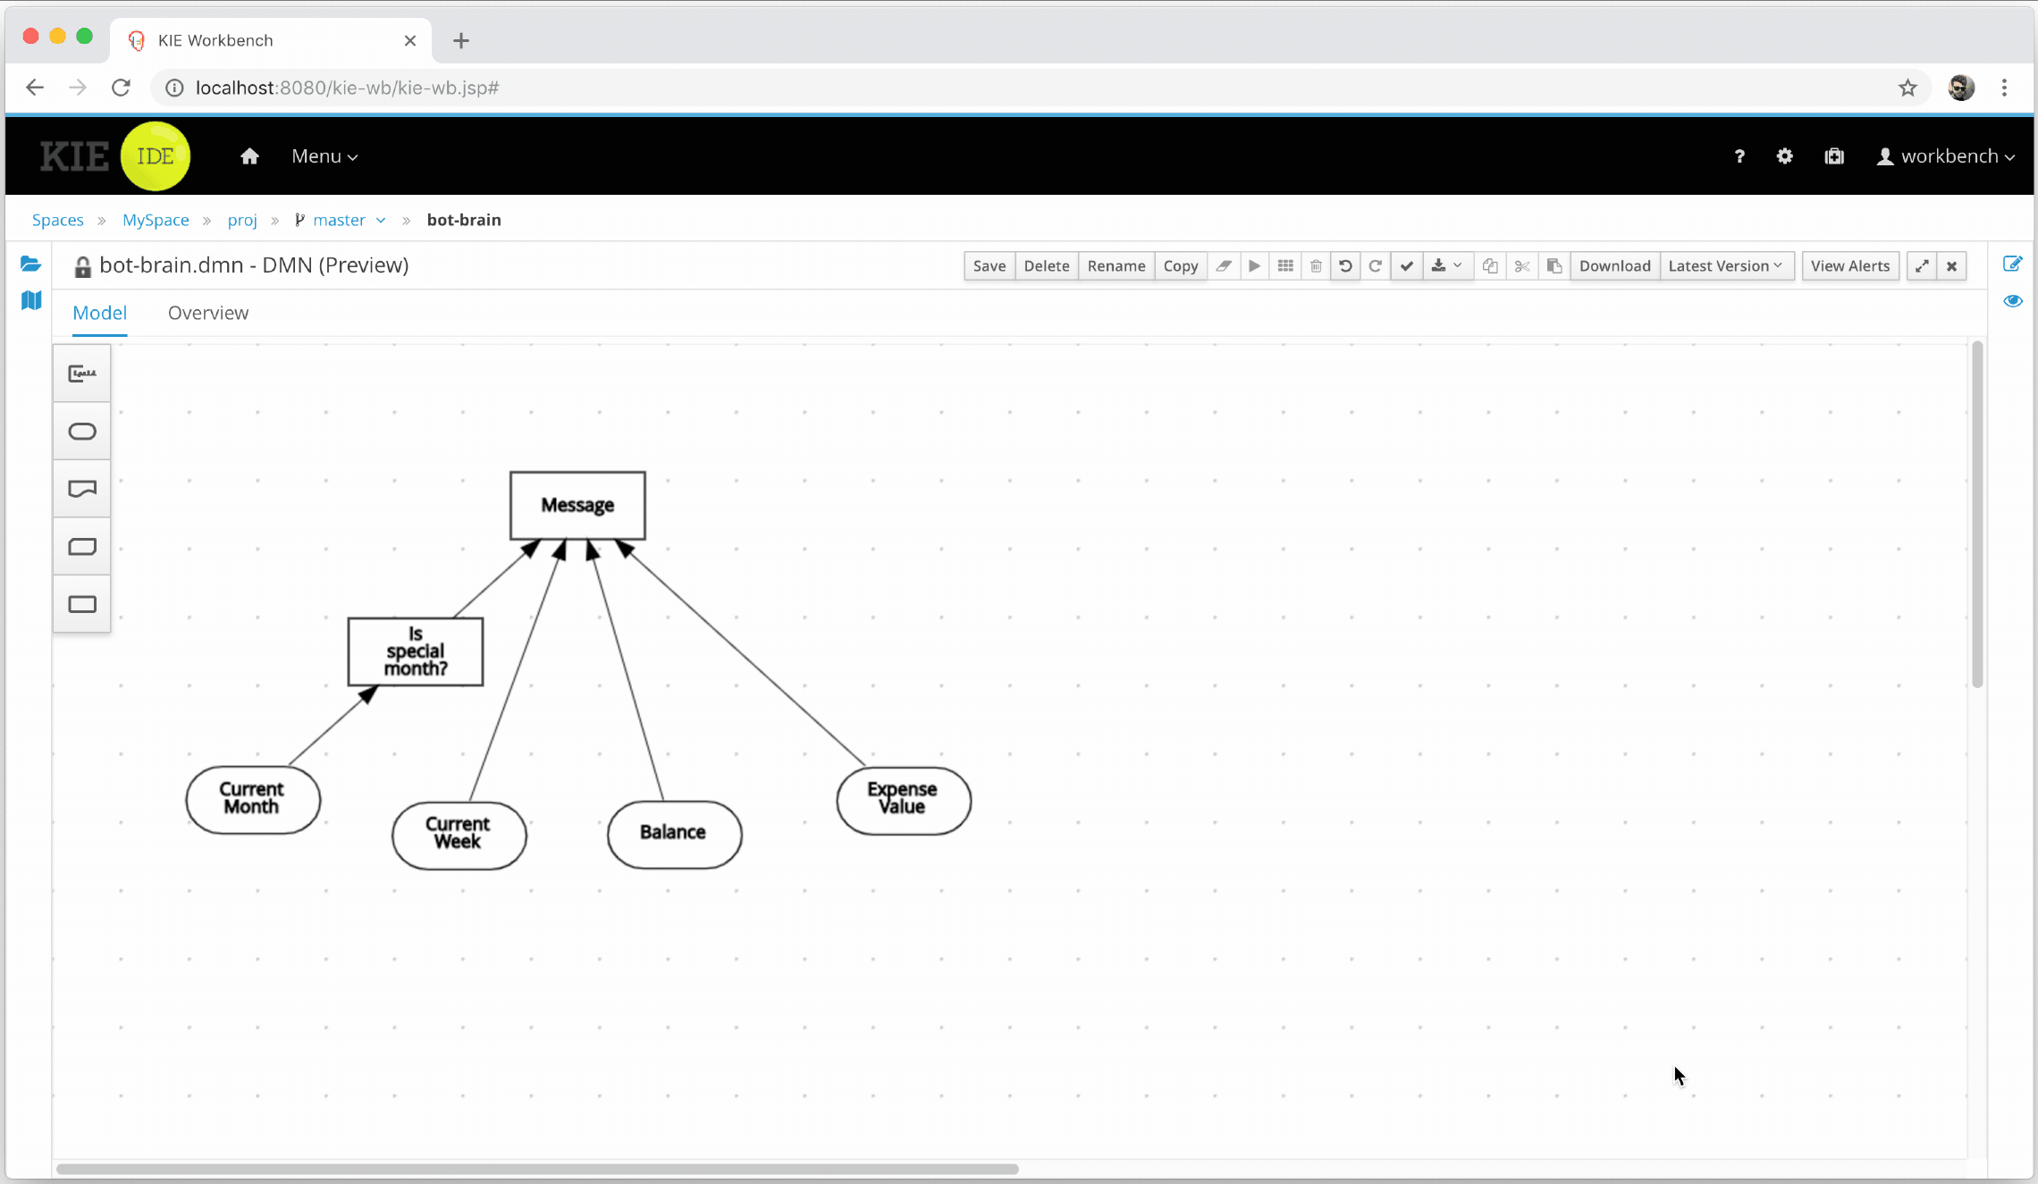This screenshot has height=1184, width=2038.
Task: Click the bot-brain breadcrumb text
Action: click(464, 220)
